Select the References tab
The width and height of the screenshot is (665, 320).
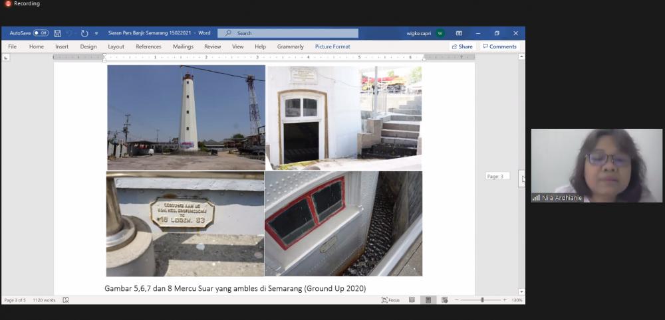(x=148, y=46)
